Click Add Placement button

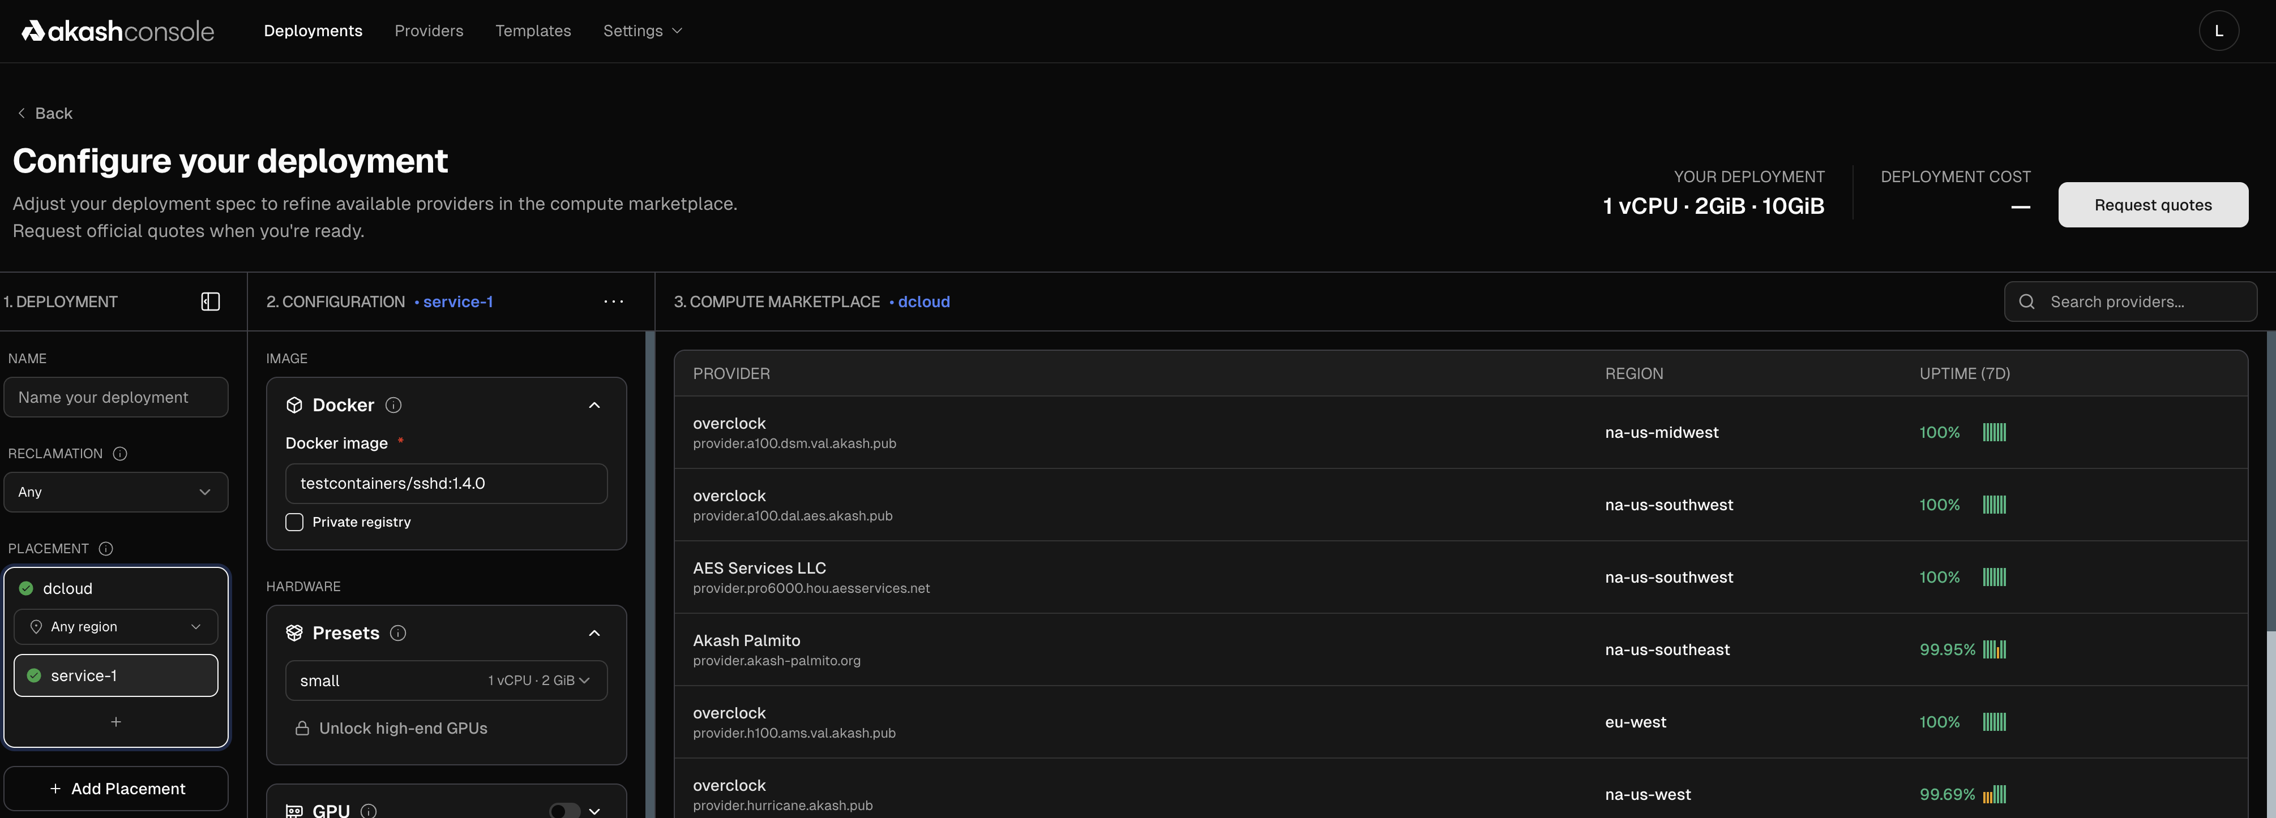coord(115,789)
